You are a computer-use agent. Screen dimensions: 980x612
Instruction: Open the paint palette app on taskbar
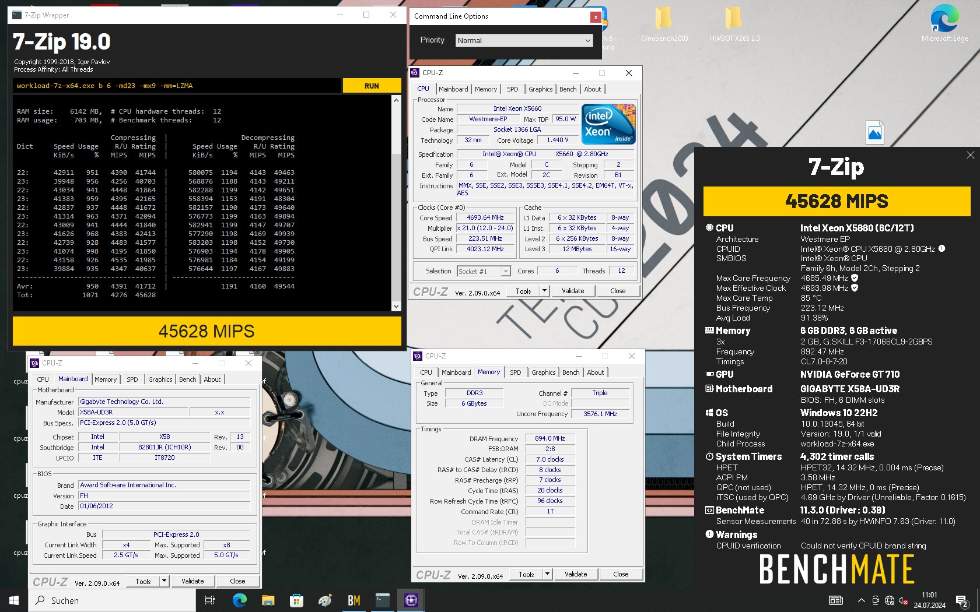click(x=325, y=600)
